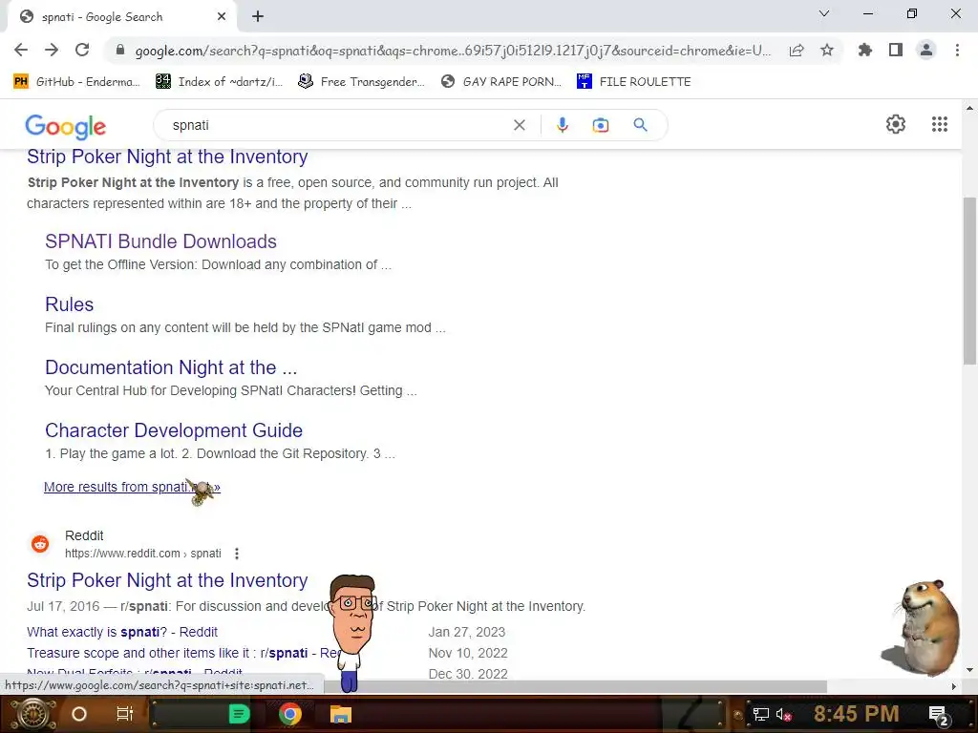The height and width of the screenshot is (733, 978).
Task: Open the FILE ROULETTE bookmark
Action: (x=634, y=82)
